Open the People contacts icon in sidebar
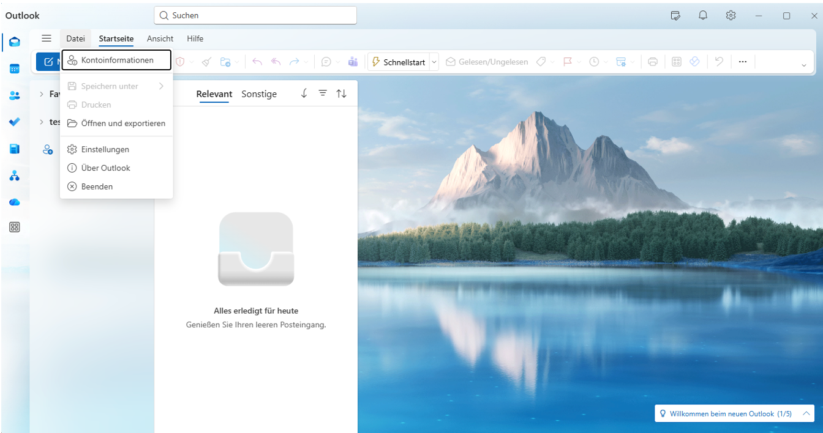 (x=15, y=95)
